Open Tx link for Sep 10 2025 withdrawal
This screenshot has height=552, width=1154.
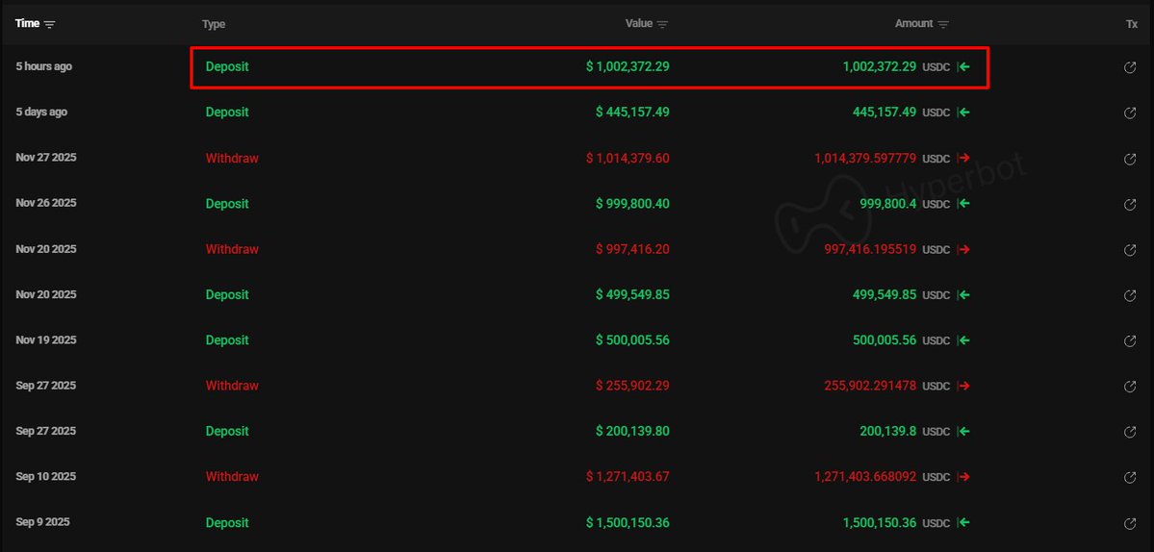1130,477
